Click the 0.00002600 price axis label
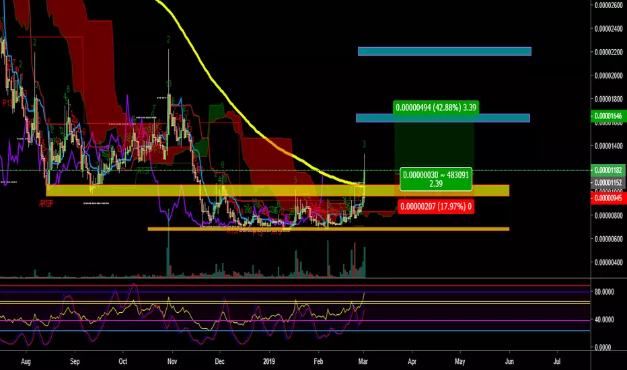Screen dimensions: 627x370 tap(607, 6)
